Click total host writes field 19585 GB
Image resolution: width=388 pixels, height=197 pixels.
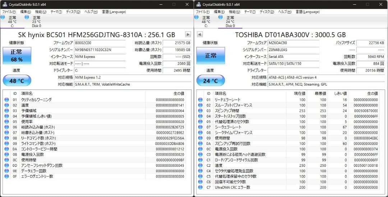(177, 50)
